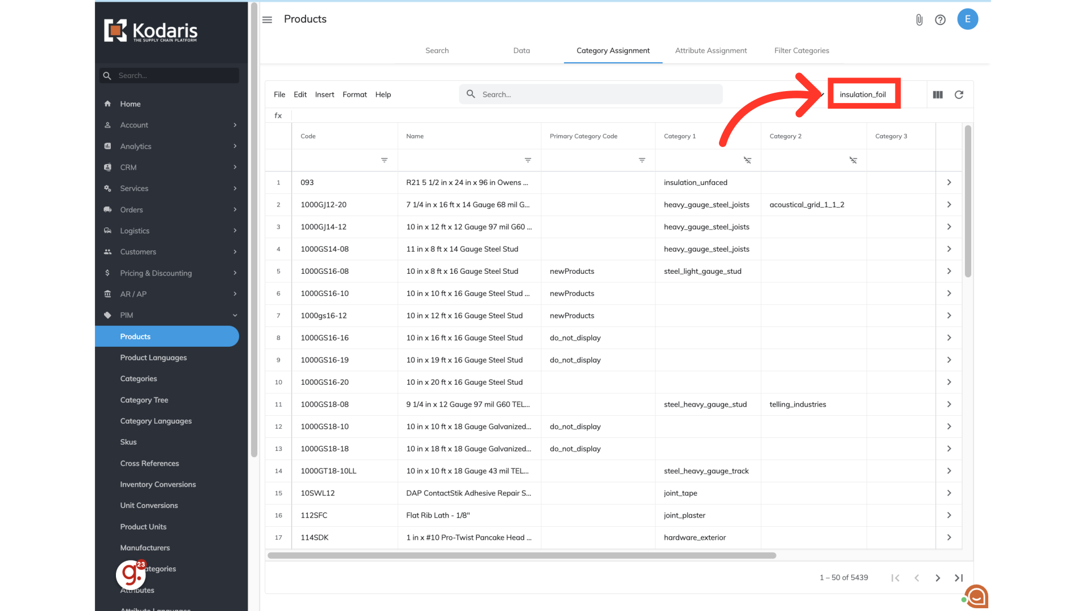Open filter icon in Name column
The width and height of the screenshot is (1086, 611).
tap(528, 160)
